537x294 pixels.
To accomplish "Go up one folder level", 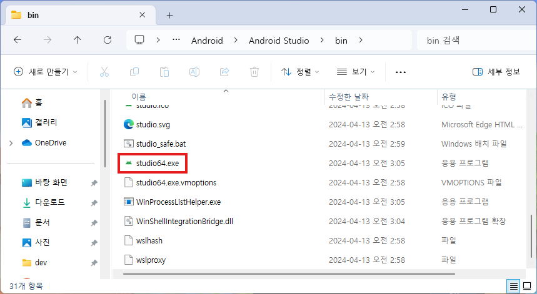I will pos(78,40).
